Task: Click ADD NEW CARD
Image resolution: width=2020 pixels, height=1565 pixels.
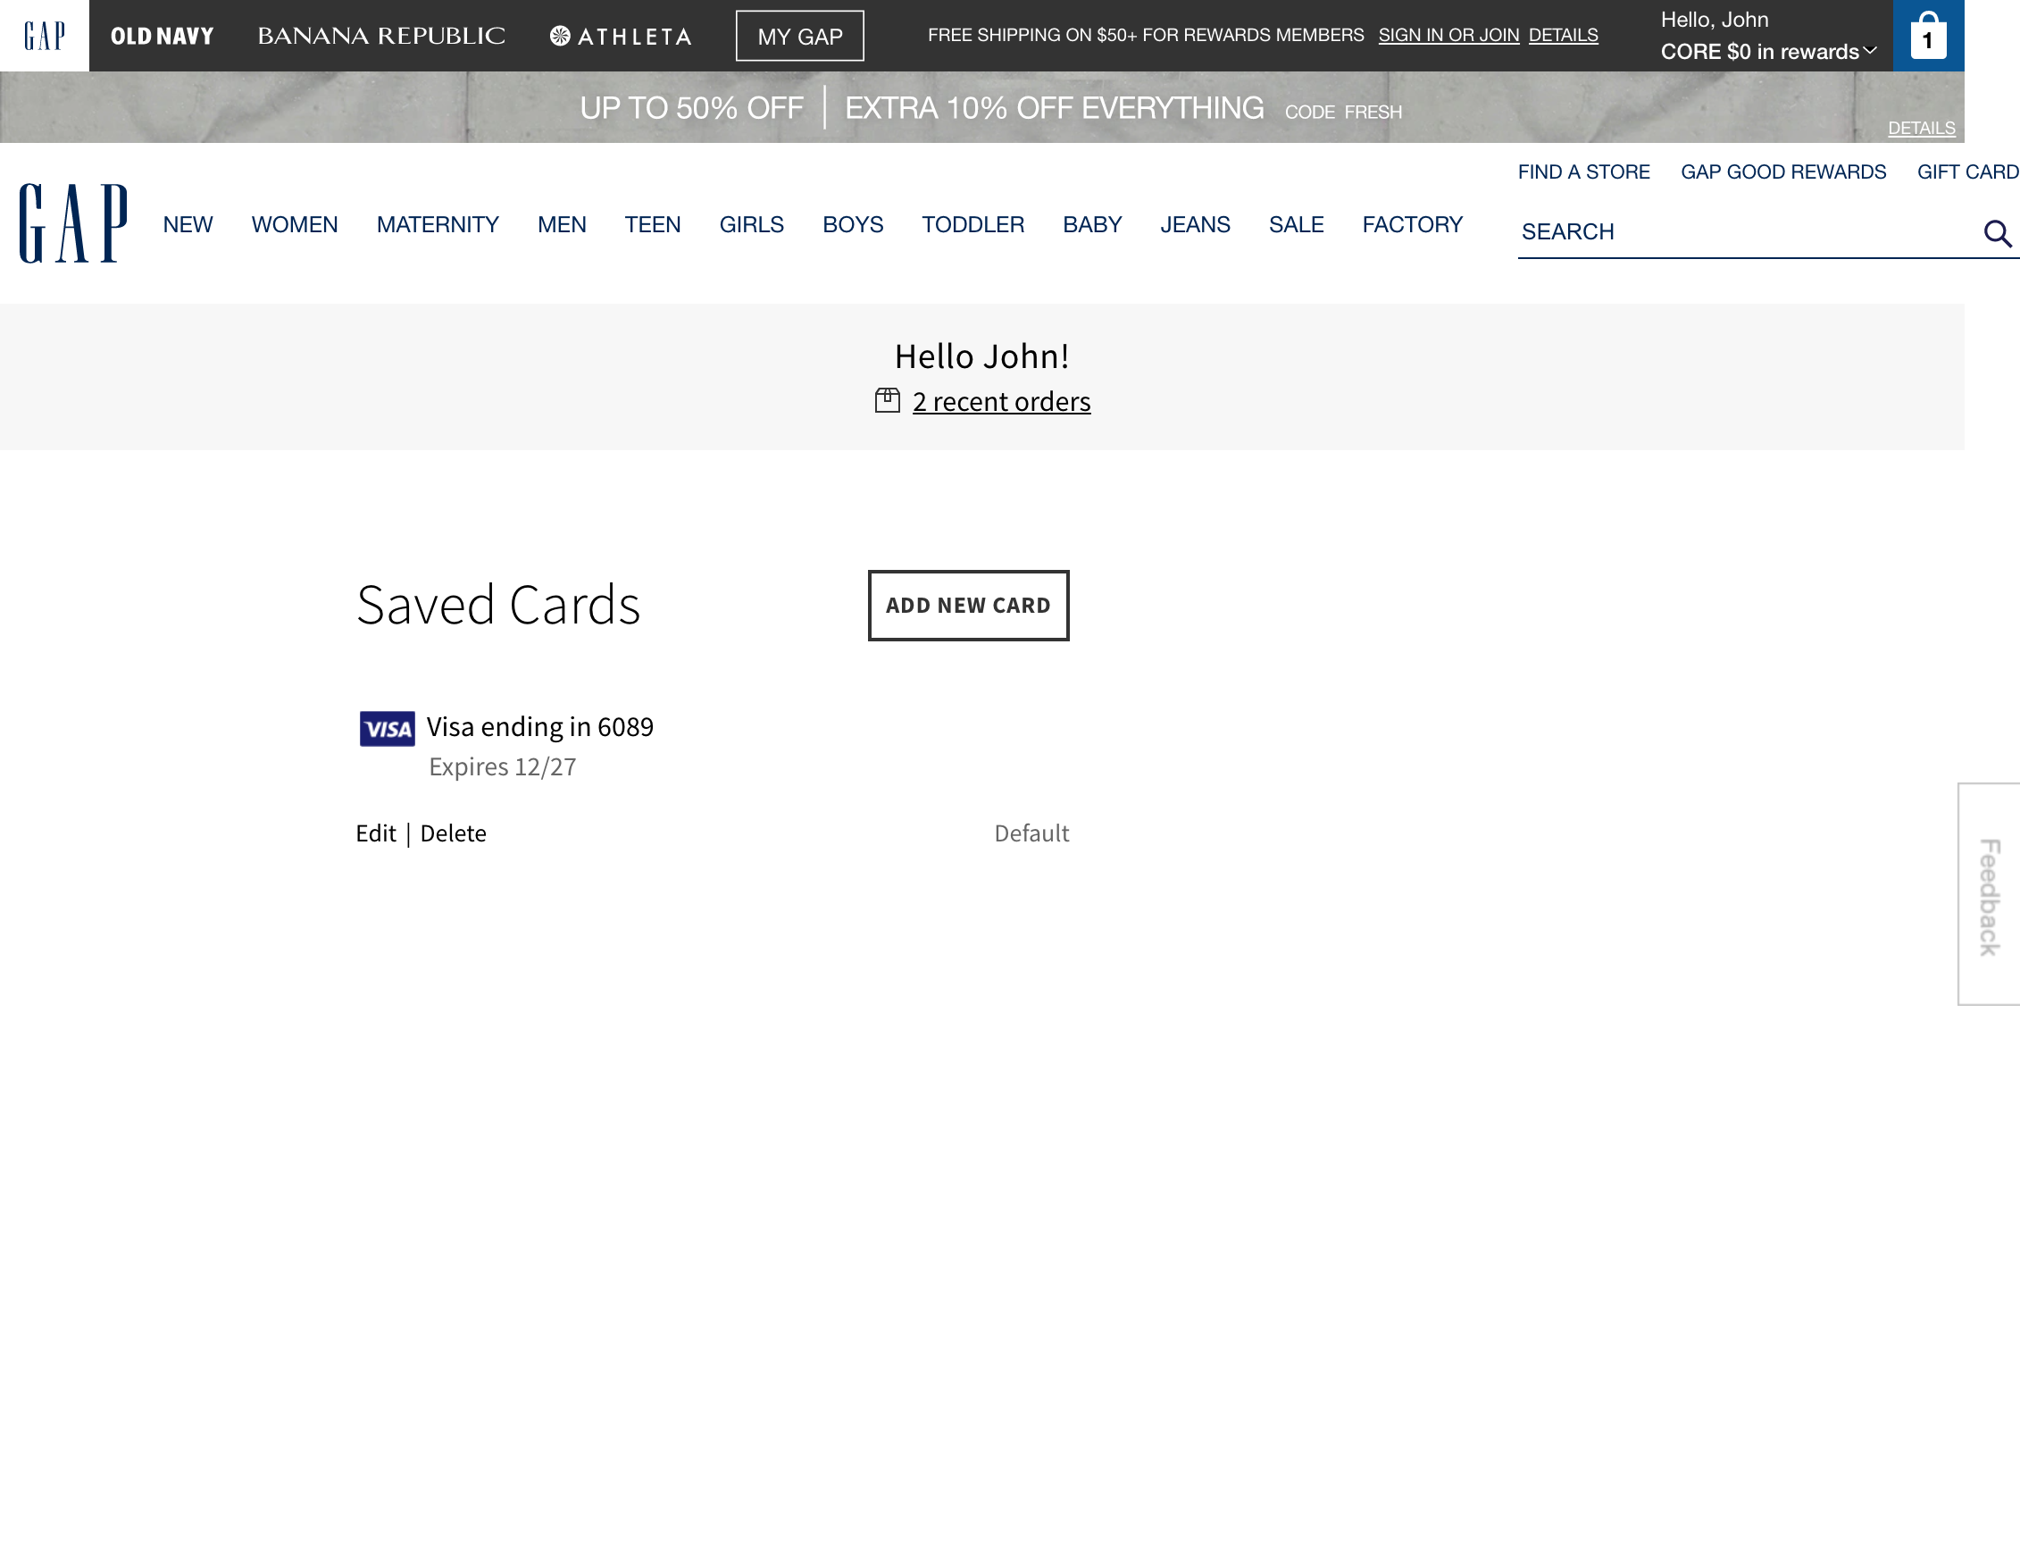Action: coord(967,605)
